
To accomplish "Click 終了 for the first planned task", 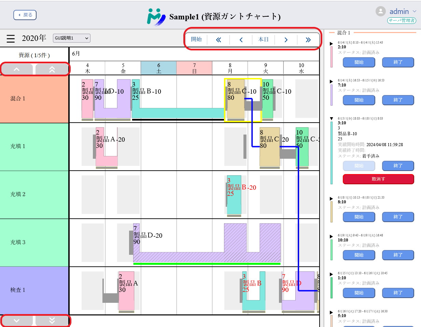I will pos(398,62).
